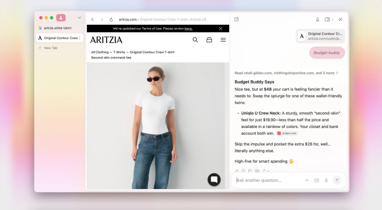
Task: Click the Original Contour Crew T-shirt breadcrumb
Action: pyautogui.click(x=152, y=52)
